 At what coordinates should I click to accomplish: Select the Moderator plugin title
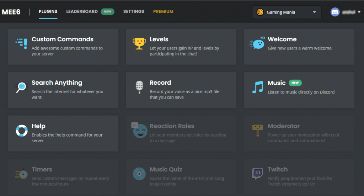284,126
